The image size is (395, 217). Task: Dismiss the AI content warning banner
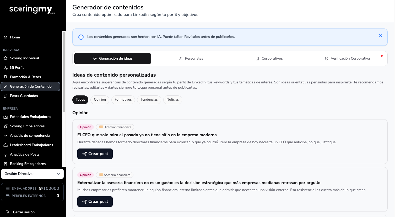[381, 36]
